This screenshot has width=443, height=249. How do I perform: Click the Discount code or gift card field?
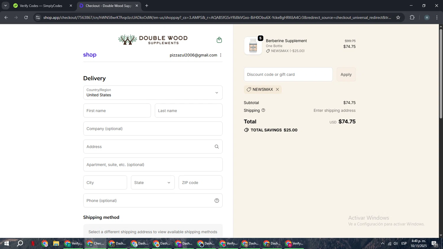[x=288, y=74]
